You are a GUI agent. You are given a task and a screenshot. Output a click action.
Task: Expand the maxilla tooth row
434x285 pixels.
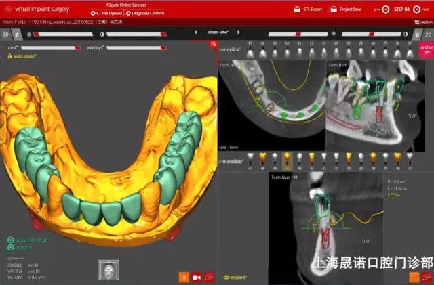[x=221, y=51]
